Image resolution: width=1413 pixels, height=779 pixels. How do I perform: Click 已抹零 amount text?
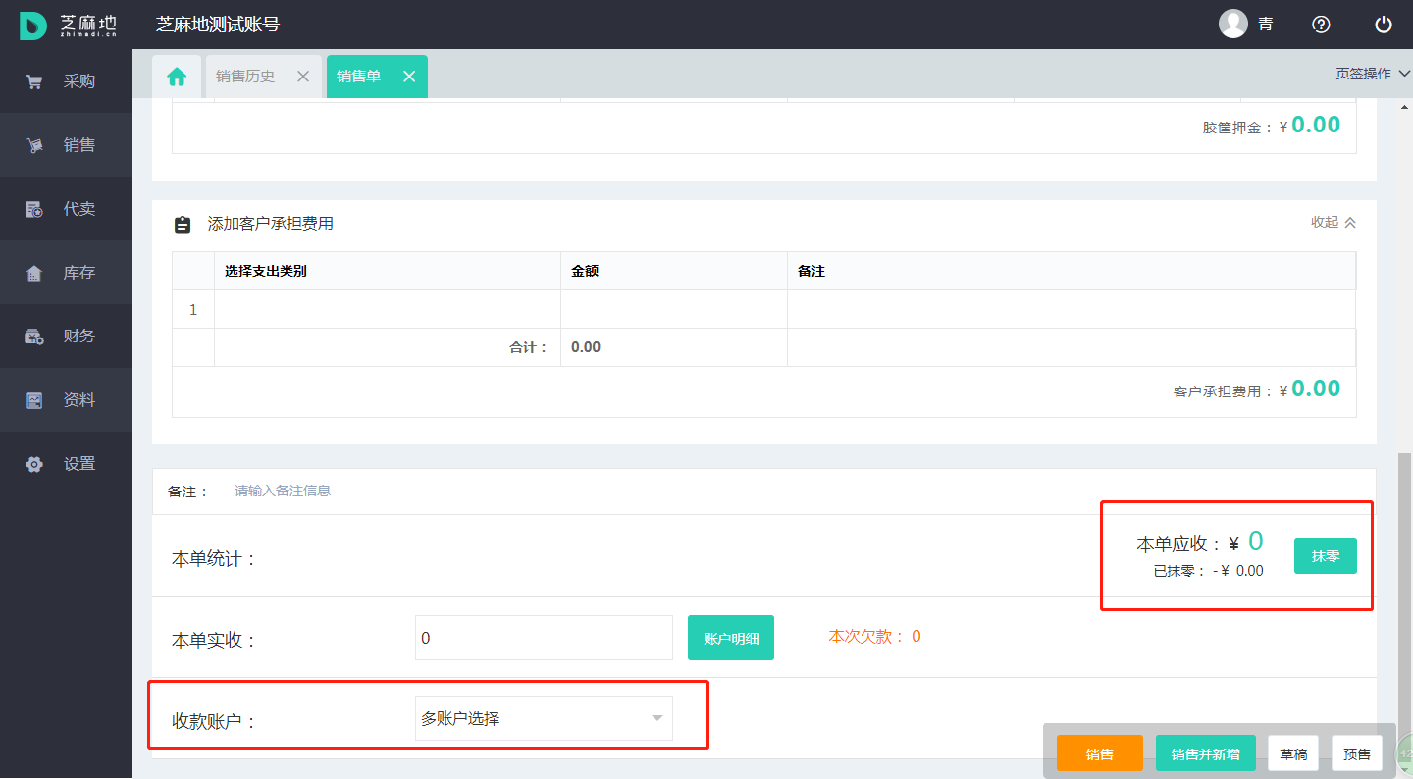pos(1209,571)
